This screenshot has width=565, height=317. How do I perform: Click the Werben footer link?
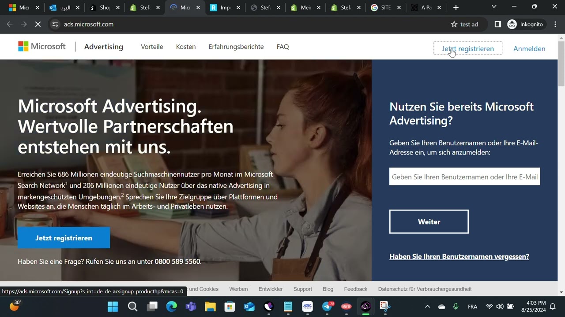pyautogui.click(x=238, y=289)
